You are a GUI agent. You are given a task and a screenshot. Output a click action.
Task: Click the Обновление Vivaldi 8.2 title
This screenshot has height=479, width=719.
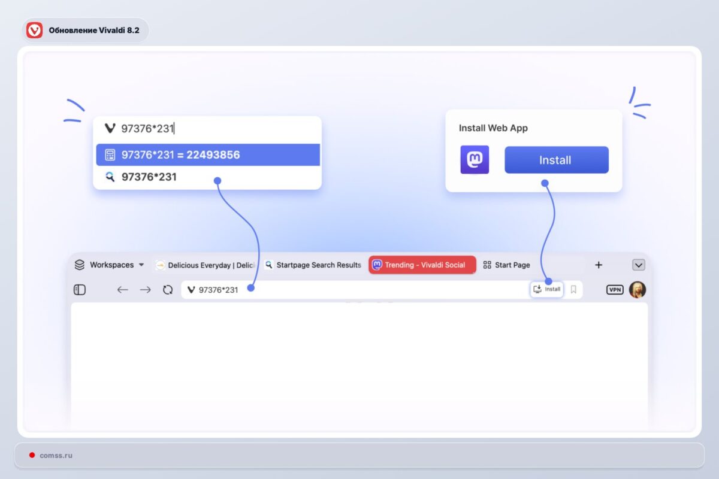[x=94, y=30]
